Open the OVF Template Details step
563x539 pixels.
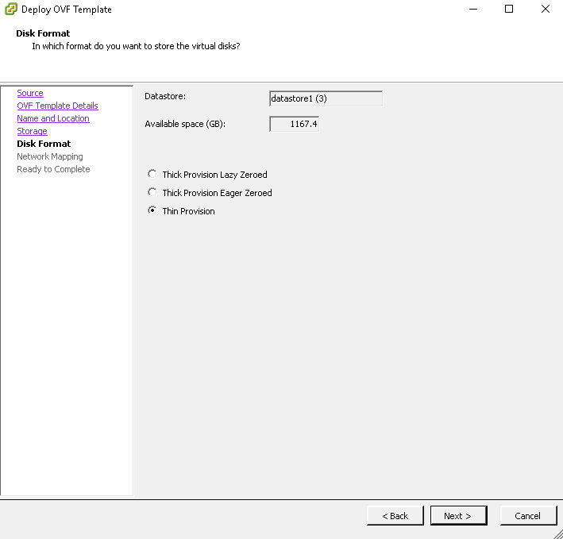tap(57, 106)
